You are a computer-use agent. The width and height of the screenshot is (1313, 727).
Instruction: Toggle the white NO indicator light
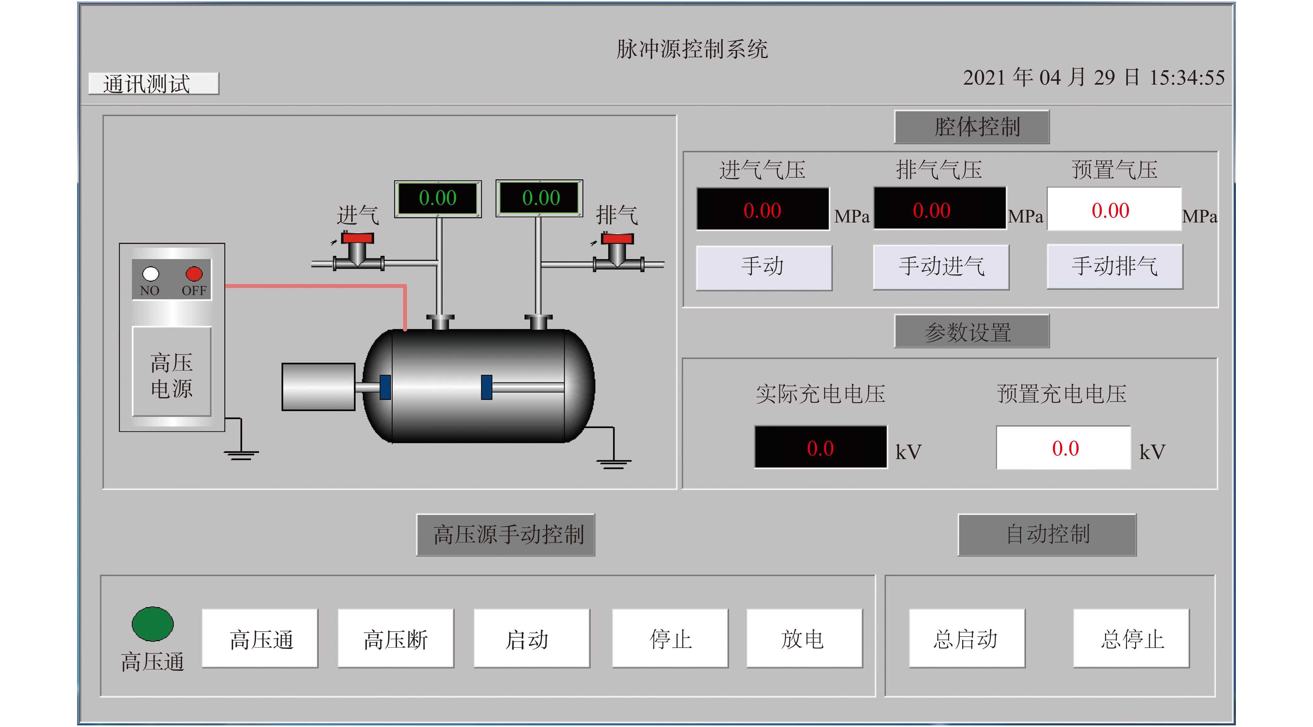coord(150,274)
